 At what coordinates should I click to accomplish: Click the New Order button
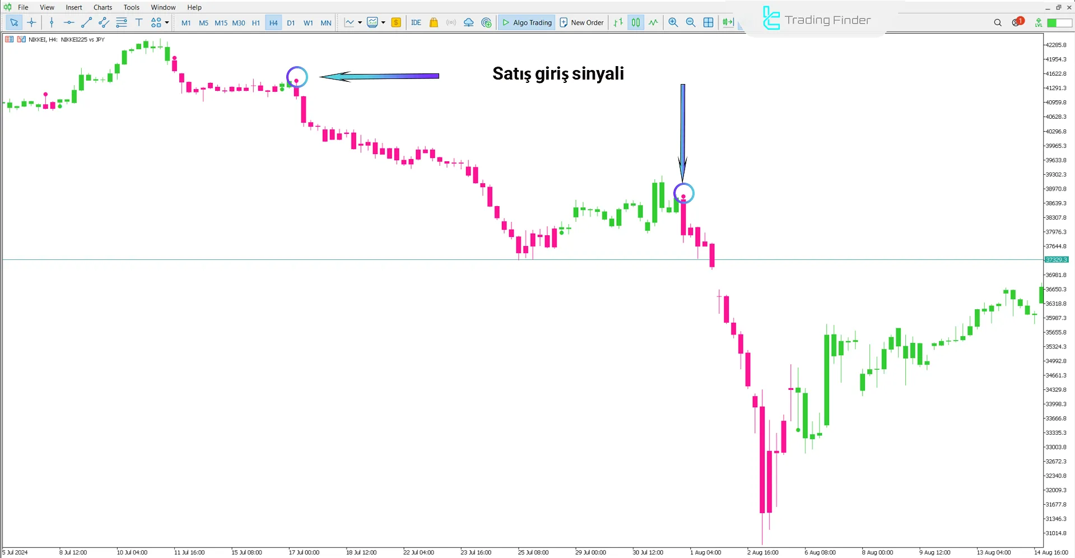(581, 22)
